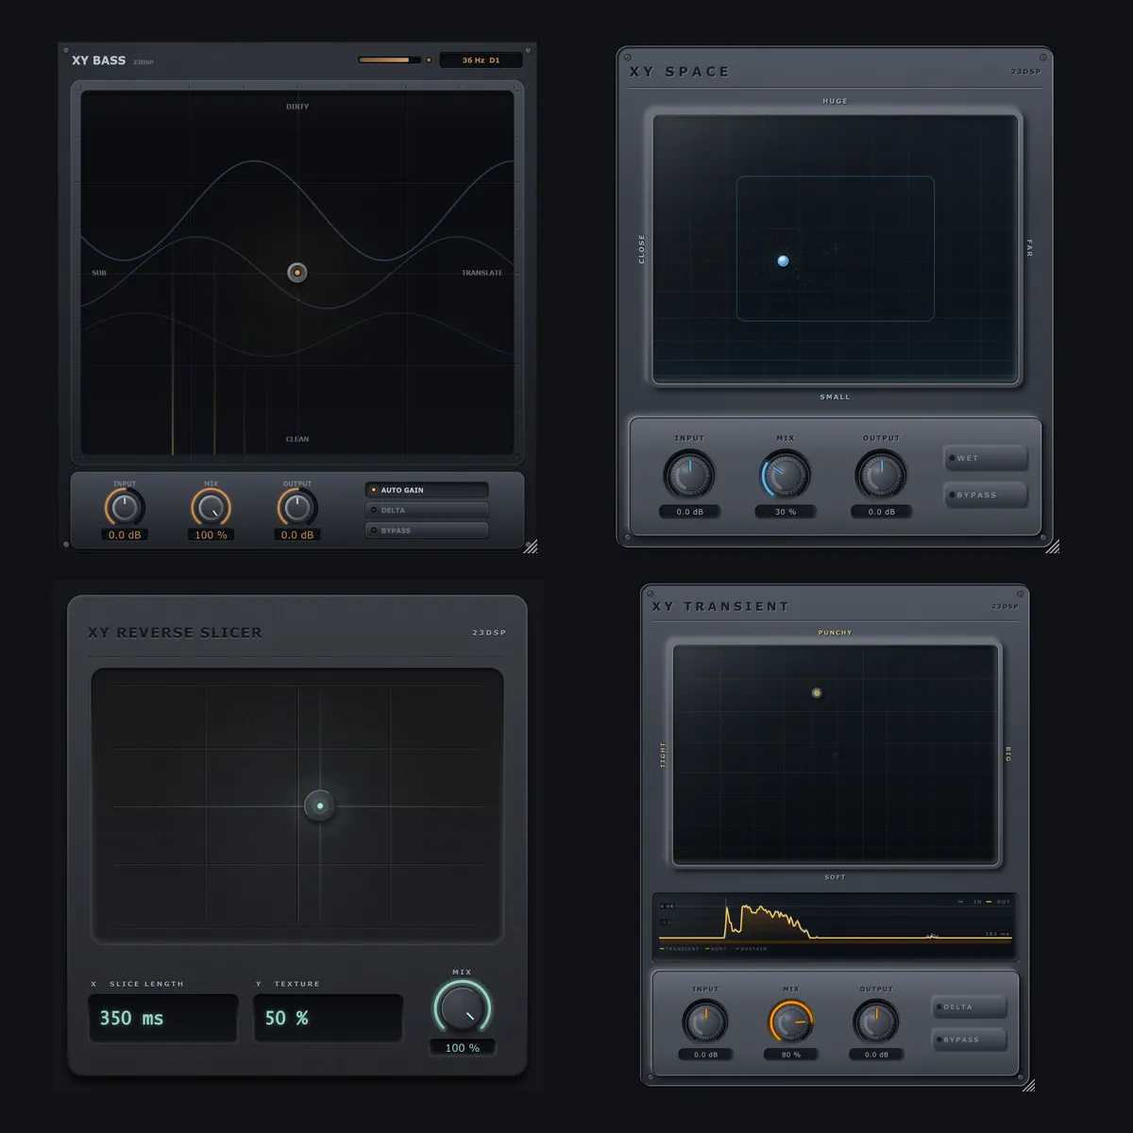Click the 36 Hz D1 frequency display
Screen dimensions: 1133x1133
tap(481, 60)
